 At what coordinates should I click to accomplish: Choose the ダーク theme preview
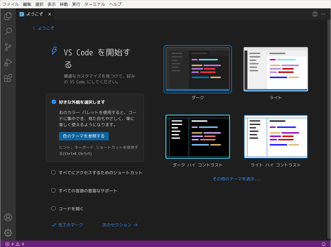click(x=197, y=69)
